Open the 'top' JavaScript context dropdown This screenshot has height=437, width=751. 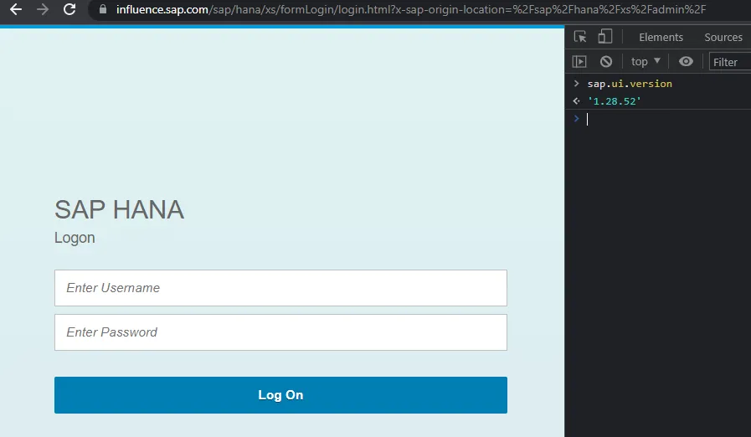tap(646, 61)
